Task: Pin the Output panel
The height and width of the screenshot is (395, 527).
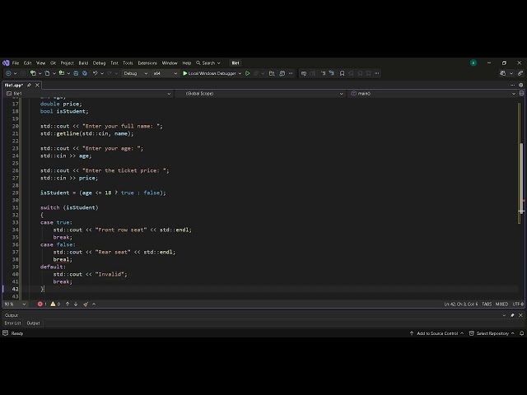Action: tap(512, 315)
